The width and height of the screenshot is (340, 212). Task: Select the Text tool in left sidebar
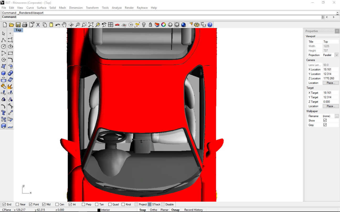point(4,113)
